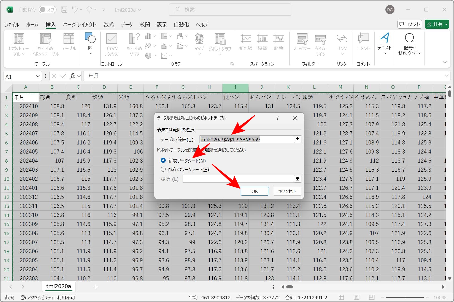This screenshot has width=454, height=302.
Task: Switch to the Automate (自動化) tab
Action: click(181, 24)
